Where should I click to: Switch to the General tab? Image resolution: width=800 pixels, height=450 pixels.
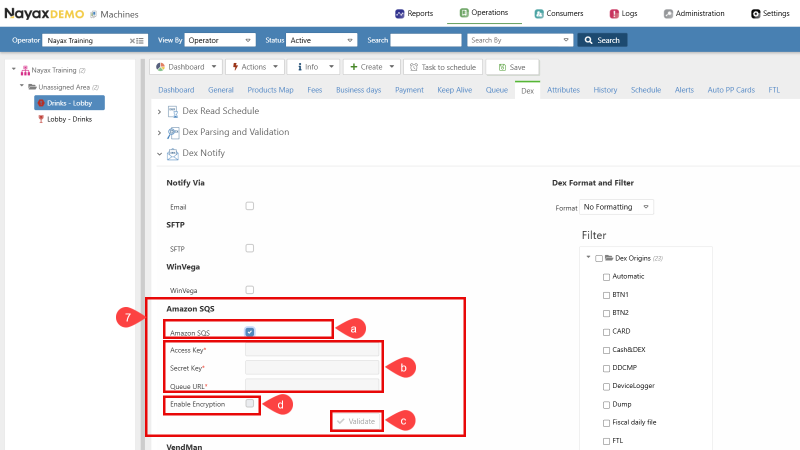221,90
